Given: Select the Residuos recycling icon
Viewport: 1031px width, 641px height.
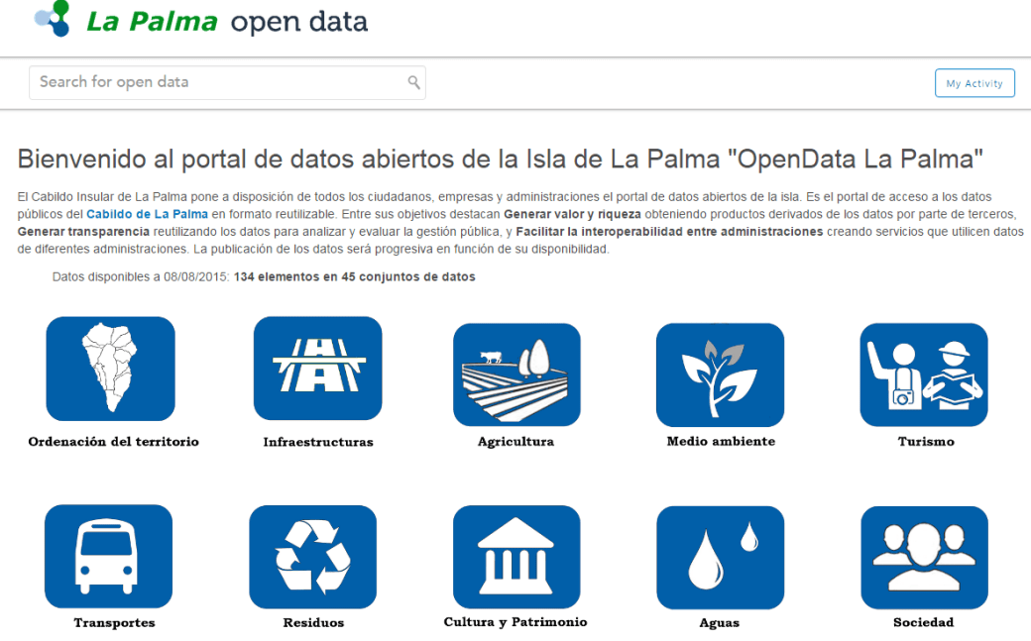Looking at the screenshot, I should click(x=312, y=556).
